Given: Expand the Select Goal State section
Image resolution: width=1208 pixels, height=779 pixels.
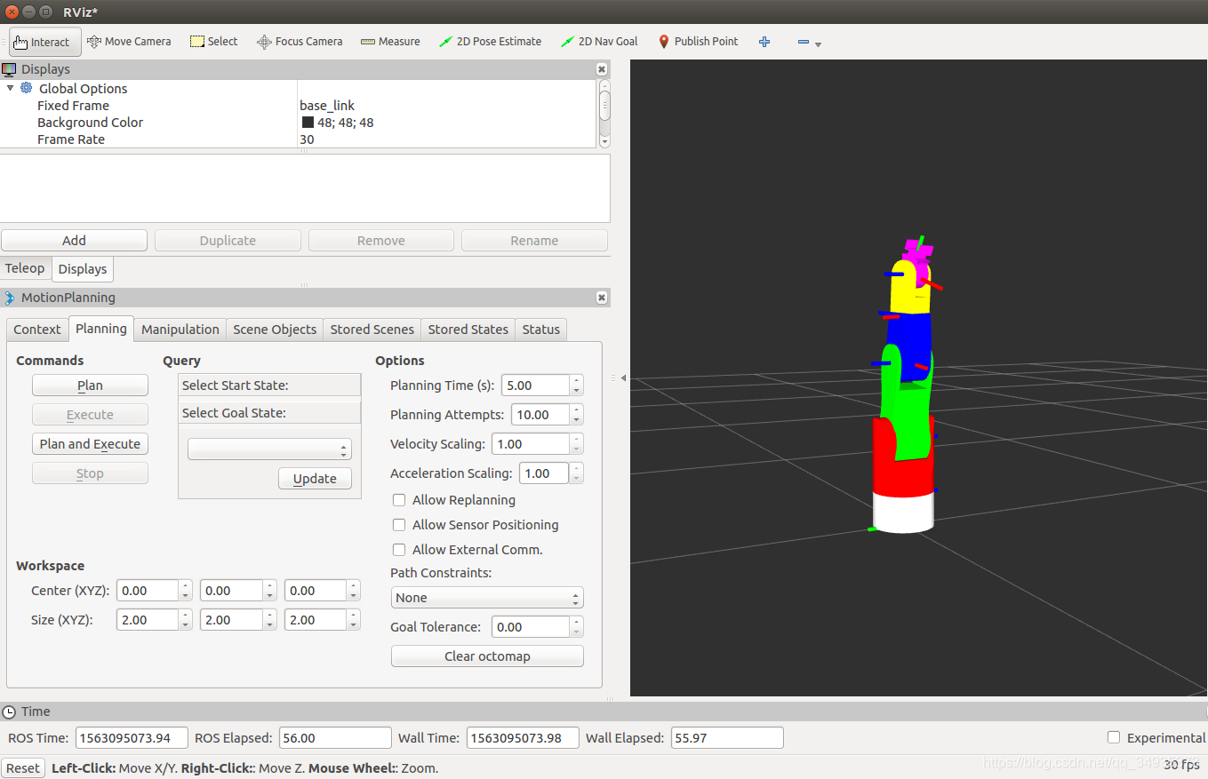Looking at the screenshot, I should [x=269, y=413].
